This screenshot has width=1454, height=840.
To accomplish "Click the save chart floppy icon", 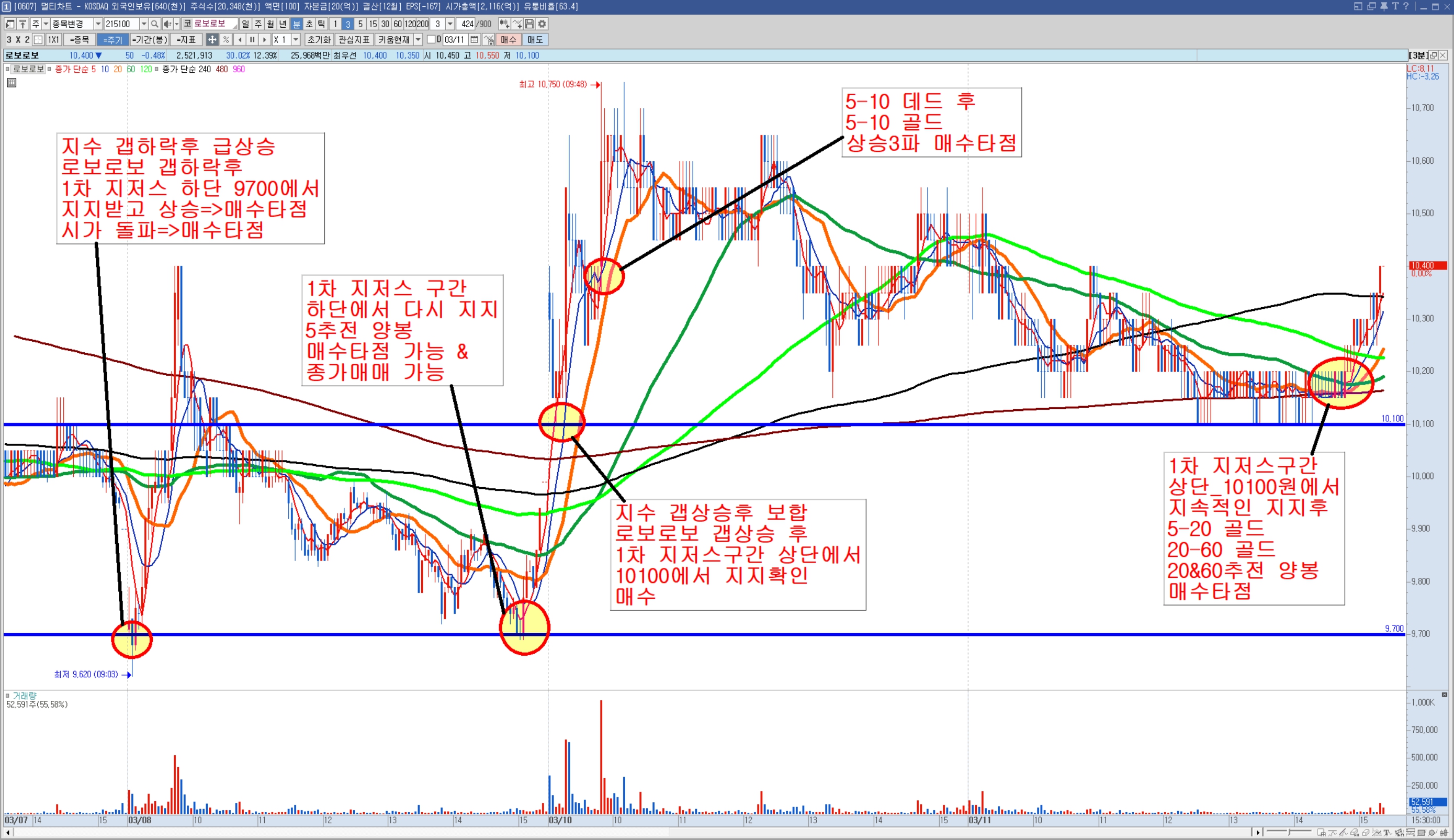I will click(529, 24).
